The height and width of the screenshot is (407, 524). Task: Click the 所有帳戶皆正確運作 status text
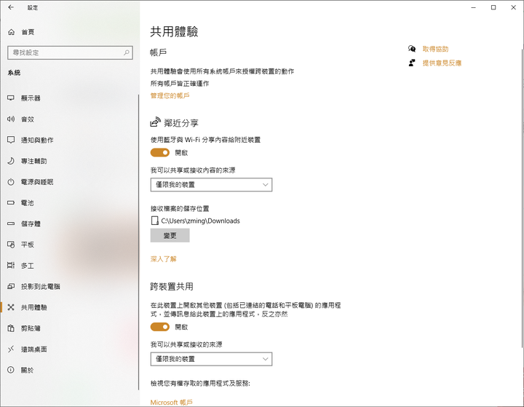tap(180, 83)
